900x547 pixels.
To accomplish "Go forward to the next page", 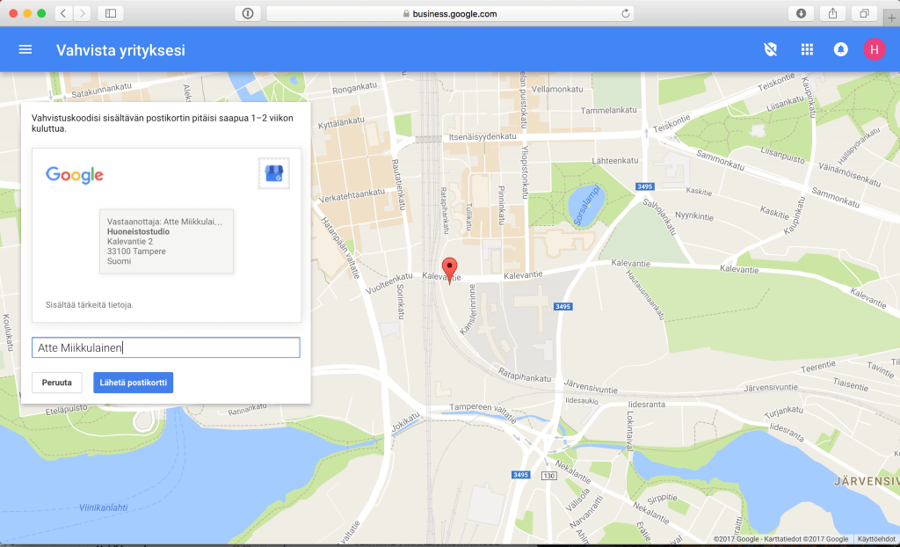I will coord(83,13).
